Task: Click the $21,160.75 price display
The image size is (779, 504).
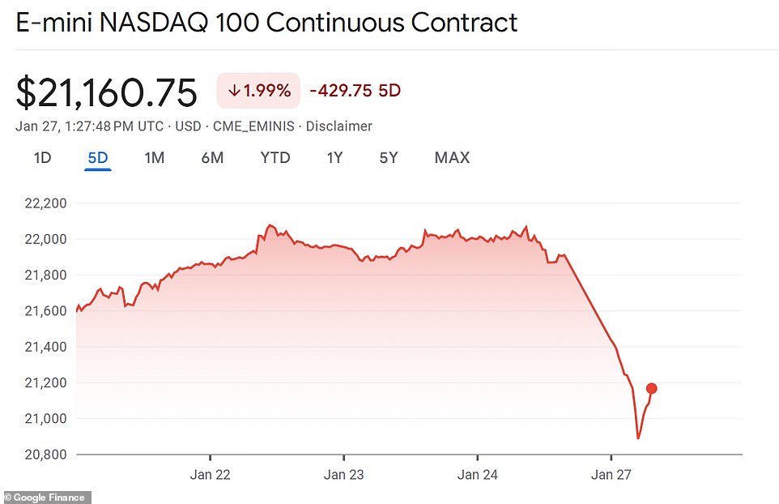Action: click(106, 92)
